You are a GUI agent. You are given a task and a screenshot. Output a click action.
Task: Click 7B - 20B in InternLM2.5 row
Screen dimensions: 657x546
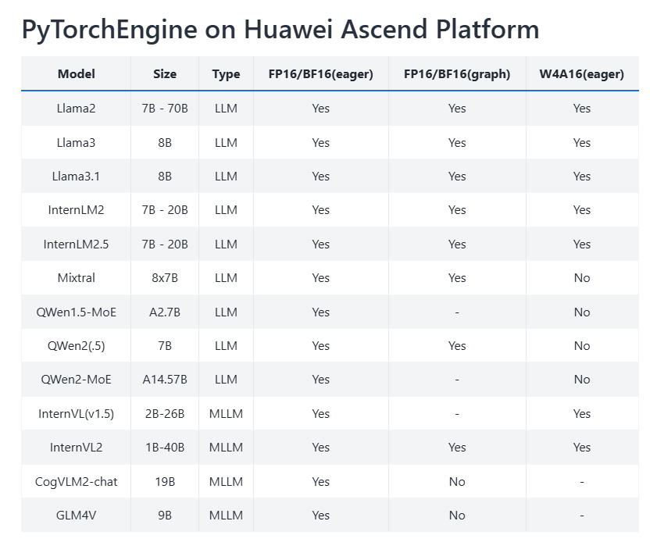pyautogui.click(x=165, y=244)
